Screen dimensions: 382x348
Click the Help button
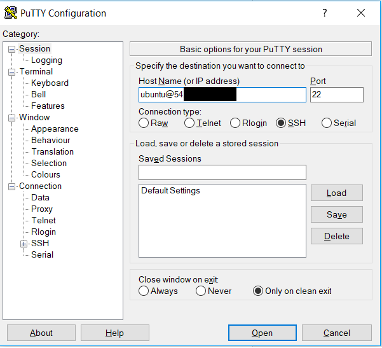click(115, 333)
